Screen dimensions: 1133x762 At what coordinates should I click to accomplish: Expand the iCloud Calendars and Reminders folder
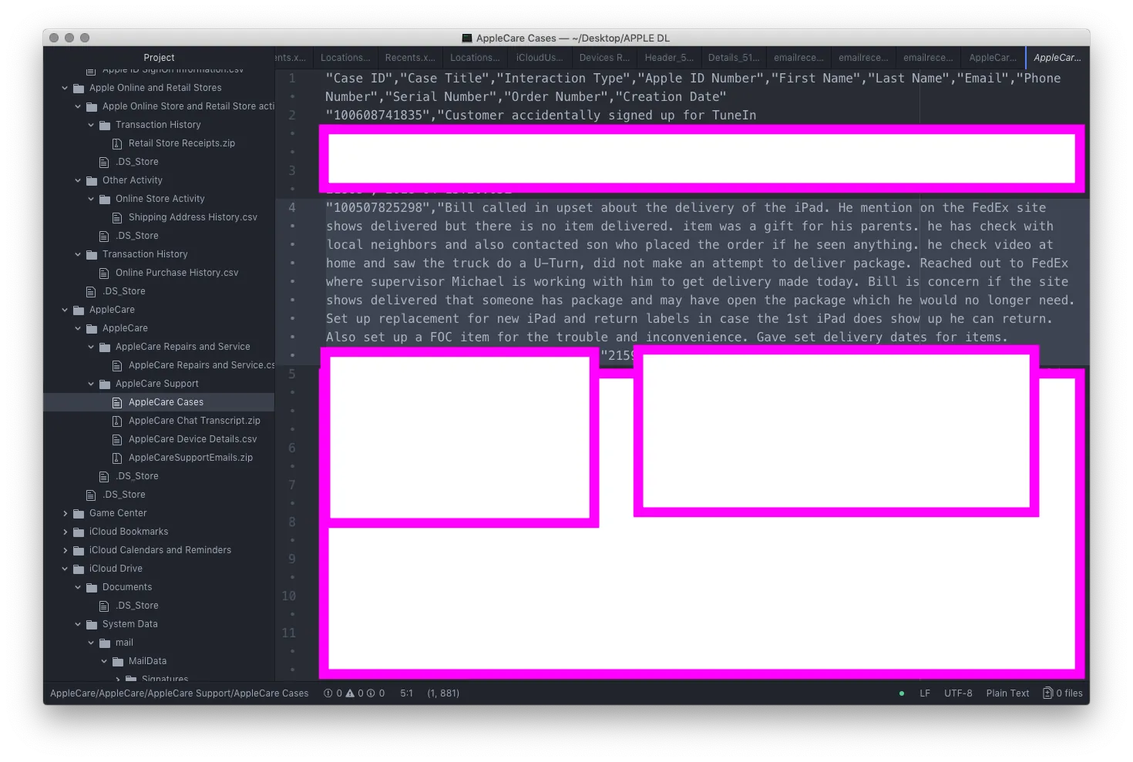click(65, 550)
